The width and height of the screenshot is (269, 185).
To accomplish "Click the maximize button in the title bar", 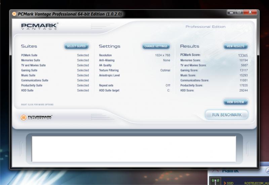I will 239,12.
